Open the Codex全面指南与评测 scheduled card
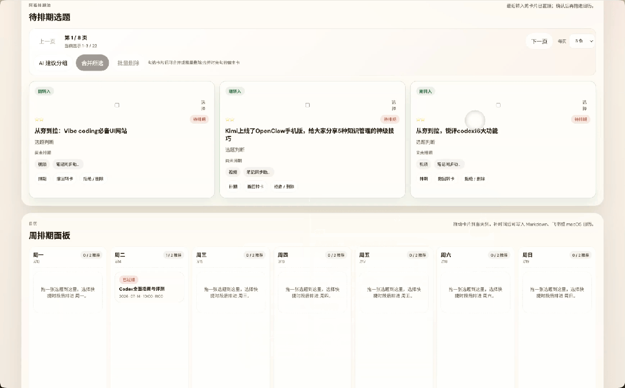Viewport: 625px width, 388px height. 149,287
